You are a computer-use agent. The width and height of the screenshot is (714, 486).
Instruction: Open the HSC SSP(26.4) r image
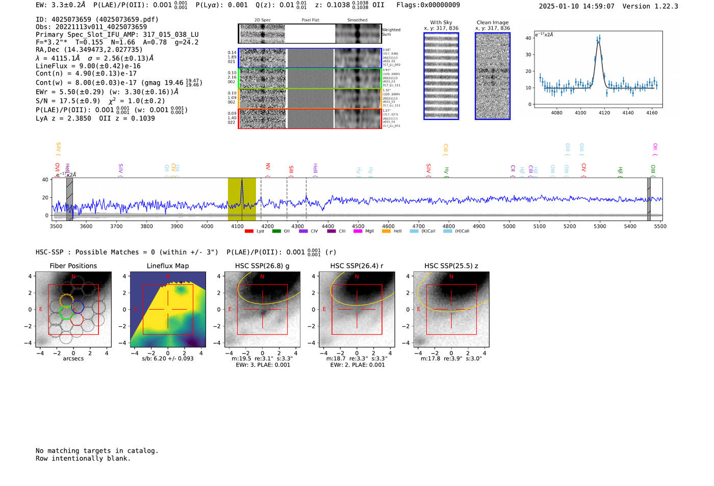click(357, 310)
